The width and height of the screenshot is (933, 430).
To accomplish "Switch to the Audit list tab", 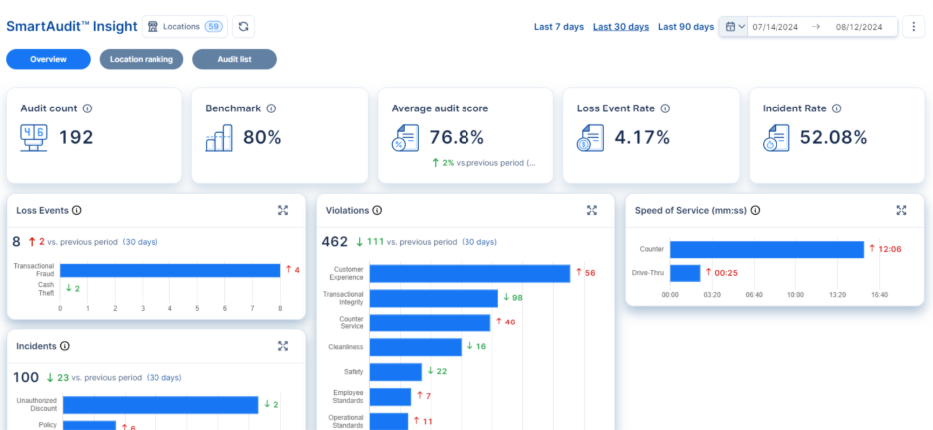I will [x=234, y=59].
